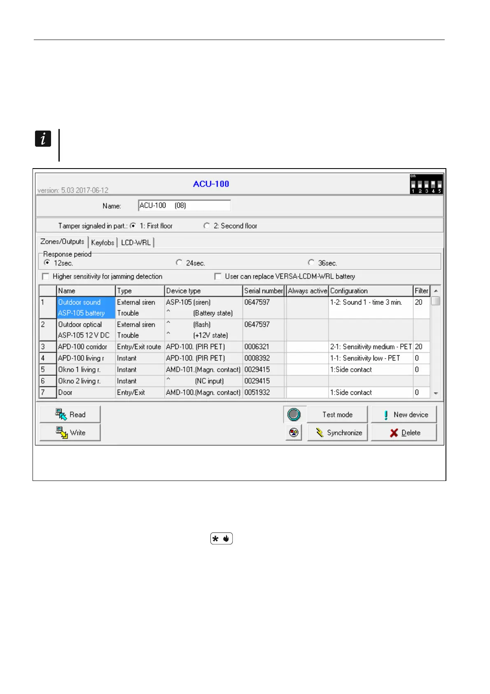490x694 pixels.
Task: Click the round gray status indicator icon
Action: tap(294, 415)
